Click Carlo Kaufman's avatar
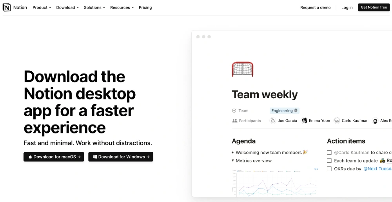The height and width of the screenshot is (202, 392). tap(337, 121)
